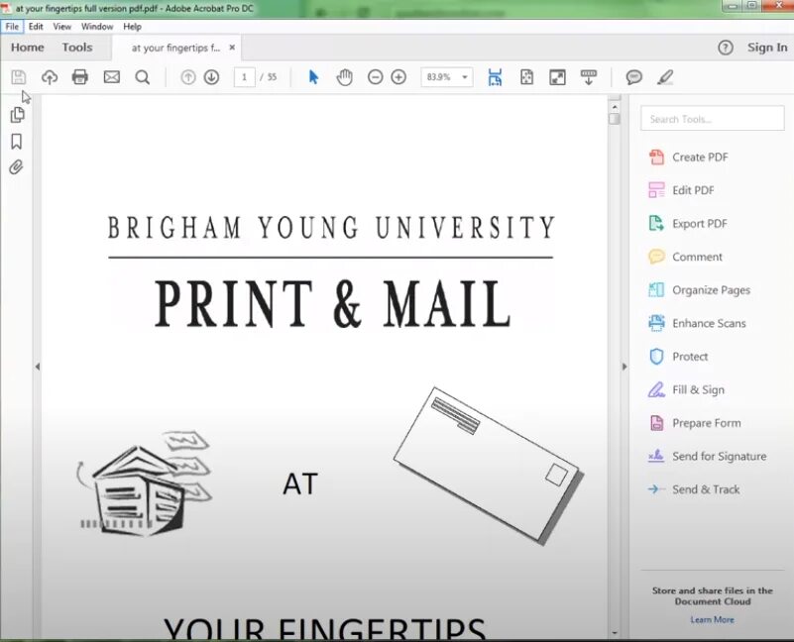Switch to the Home tab
Image resolution: width=794 pixels, height=642 pixels.
pos(28,48)
